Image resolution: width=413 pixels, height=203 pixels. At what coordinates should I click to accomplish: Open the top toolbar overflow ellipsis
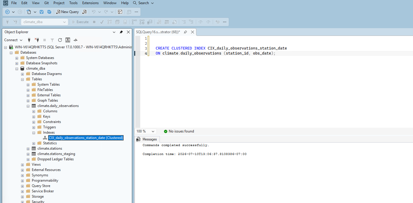tap(136, 12)
